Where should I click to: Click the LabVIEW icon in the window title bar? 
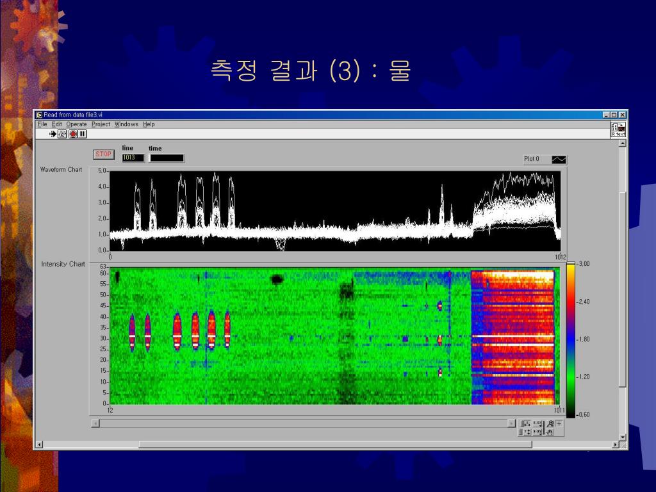click(x=39, y=115)
